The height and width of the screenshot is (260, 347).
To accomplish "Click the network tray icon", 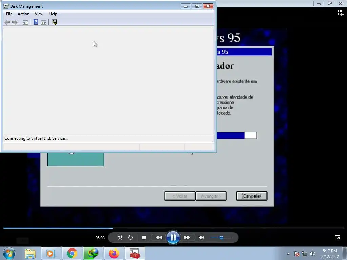I will [305, 254].
